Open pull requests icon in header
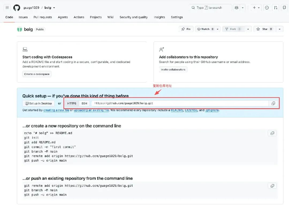Screen dimensions: 289x207 coord(276,7)
